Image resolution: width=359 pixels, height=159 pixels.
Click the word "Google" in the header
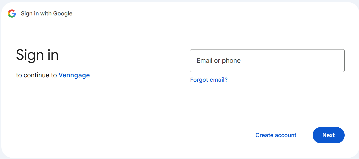[x=63, y=14]
